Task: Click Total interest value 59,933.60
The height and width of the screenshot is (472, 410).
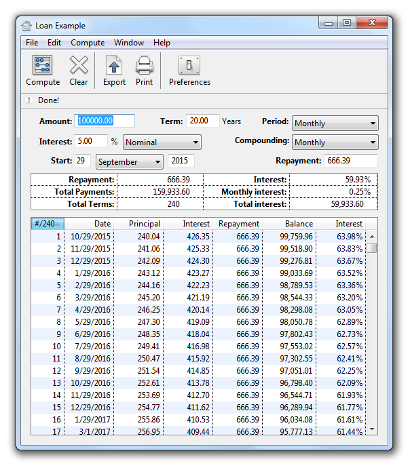Action: click(x=347, y=204)
